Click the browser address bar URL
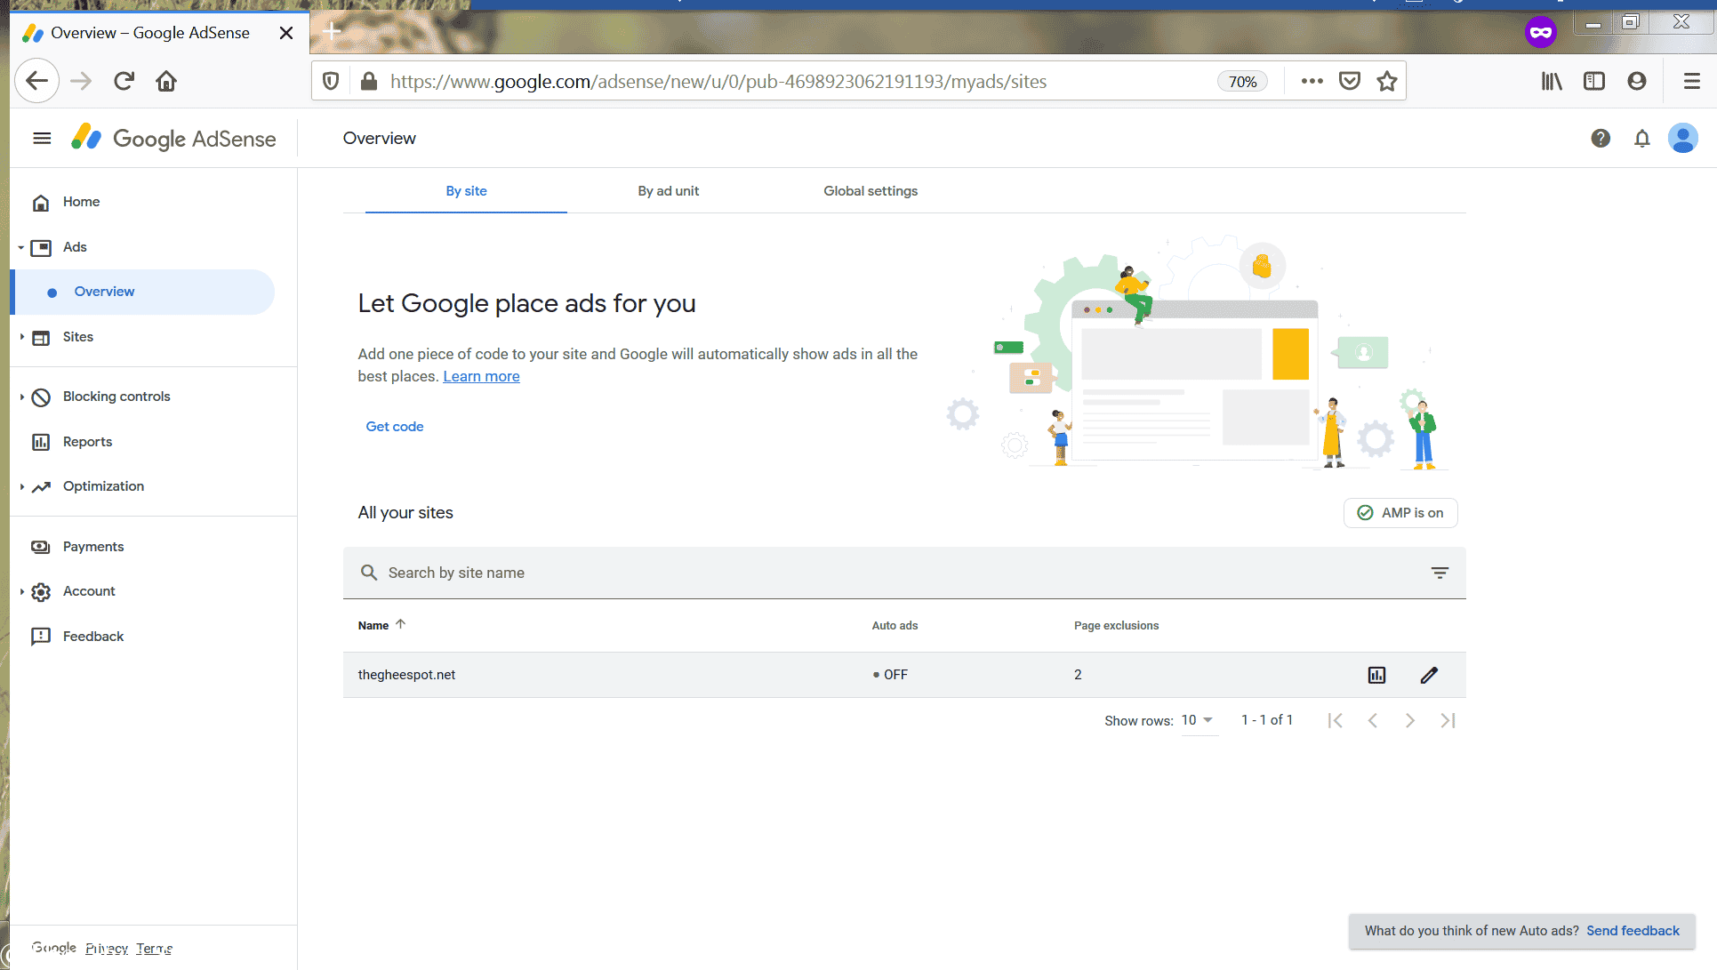Image resolution: width=1717 pixels, height=970 pixels. click(718, 82)
